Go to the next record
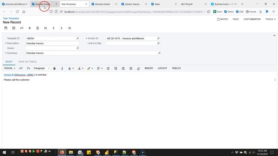This screenshot has width=278, height=156. coord(62,28)
